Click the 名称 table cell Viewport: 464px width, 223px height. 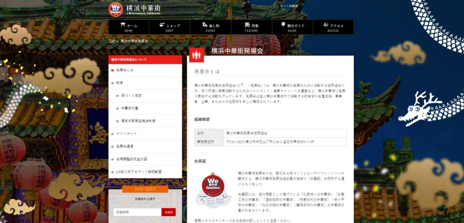209,133
